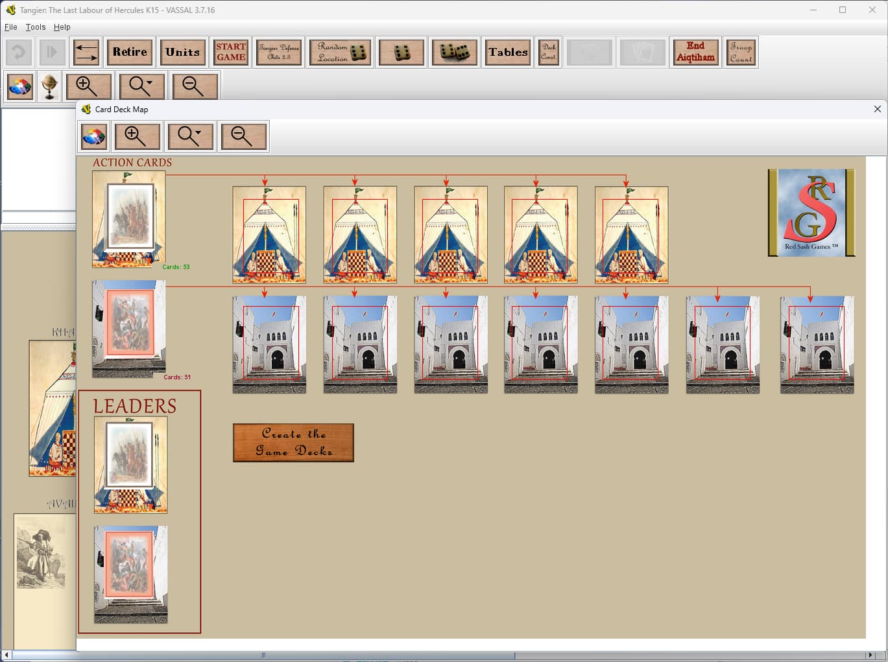This screenshot has width=888, height=662.
Task: Roll the single die icon
Action: click(x=402, y=53)
